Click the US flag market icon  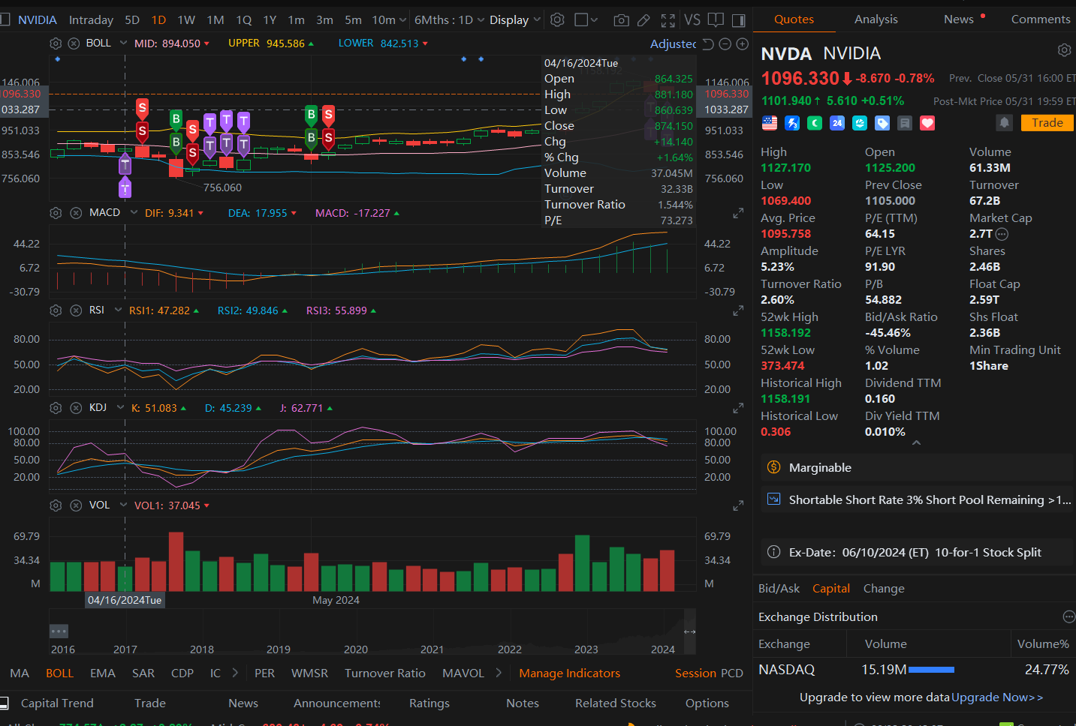click(x=770, y=123)
